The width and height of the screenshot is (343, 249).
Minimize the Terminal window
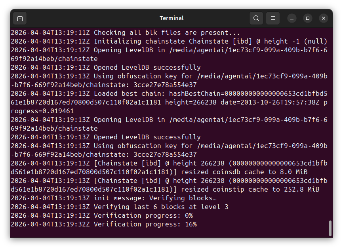pyautogui.click(x=292, y=18)
